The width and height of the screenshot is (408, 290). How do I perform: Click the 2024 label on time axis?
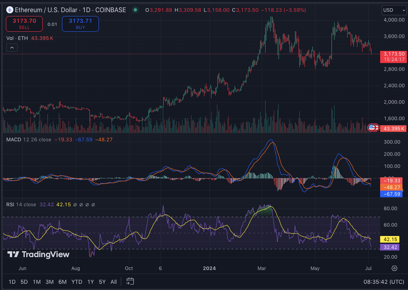(209, 268)
